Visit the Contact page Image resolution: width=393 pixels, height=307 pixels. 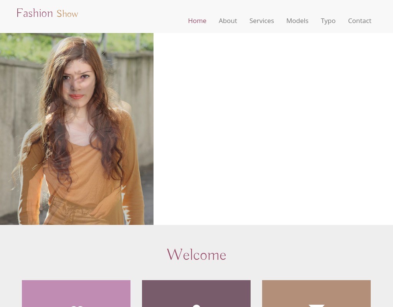click(360, 21)
